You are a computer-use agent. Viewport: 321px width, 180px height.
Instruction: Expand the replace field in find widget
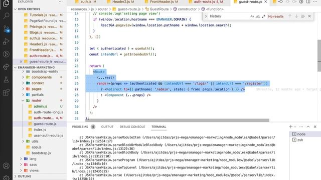coord(206,16)
